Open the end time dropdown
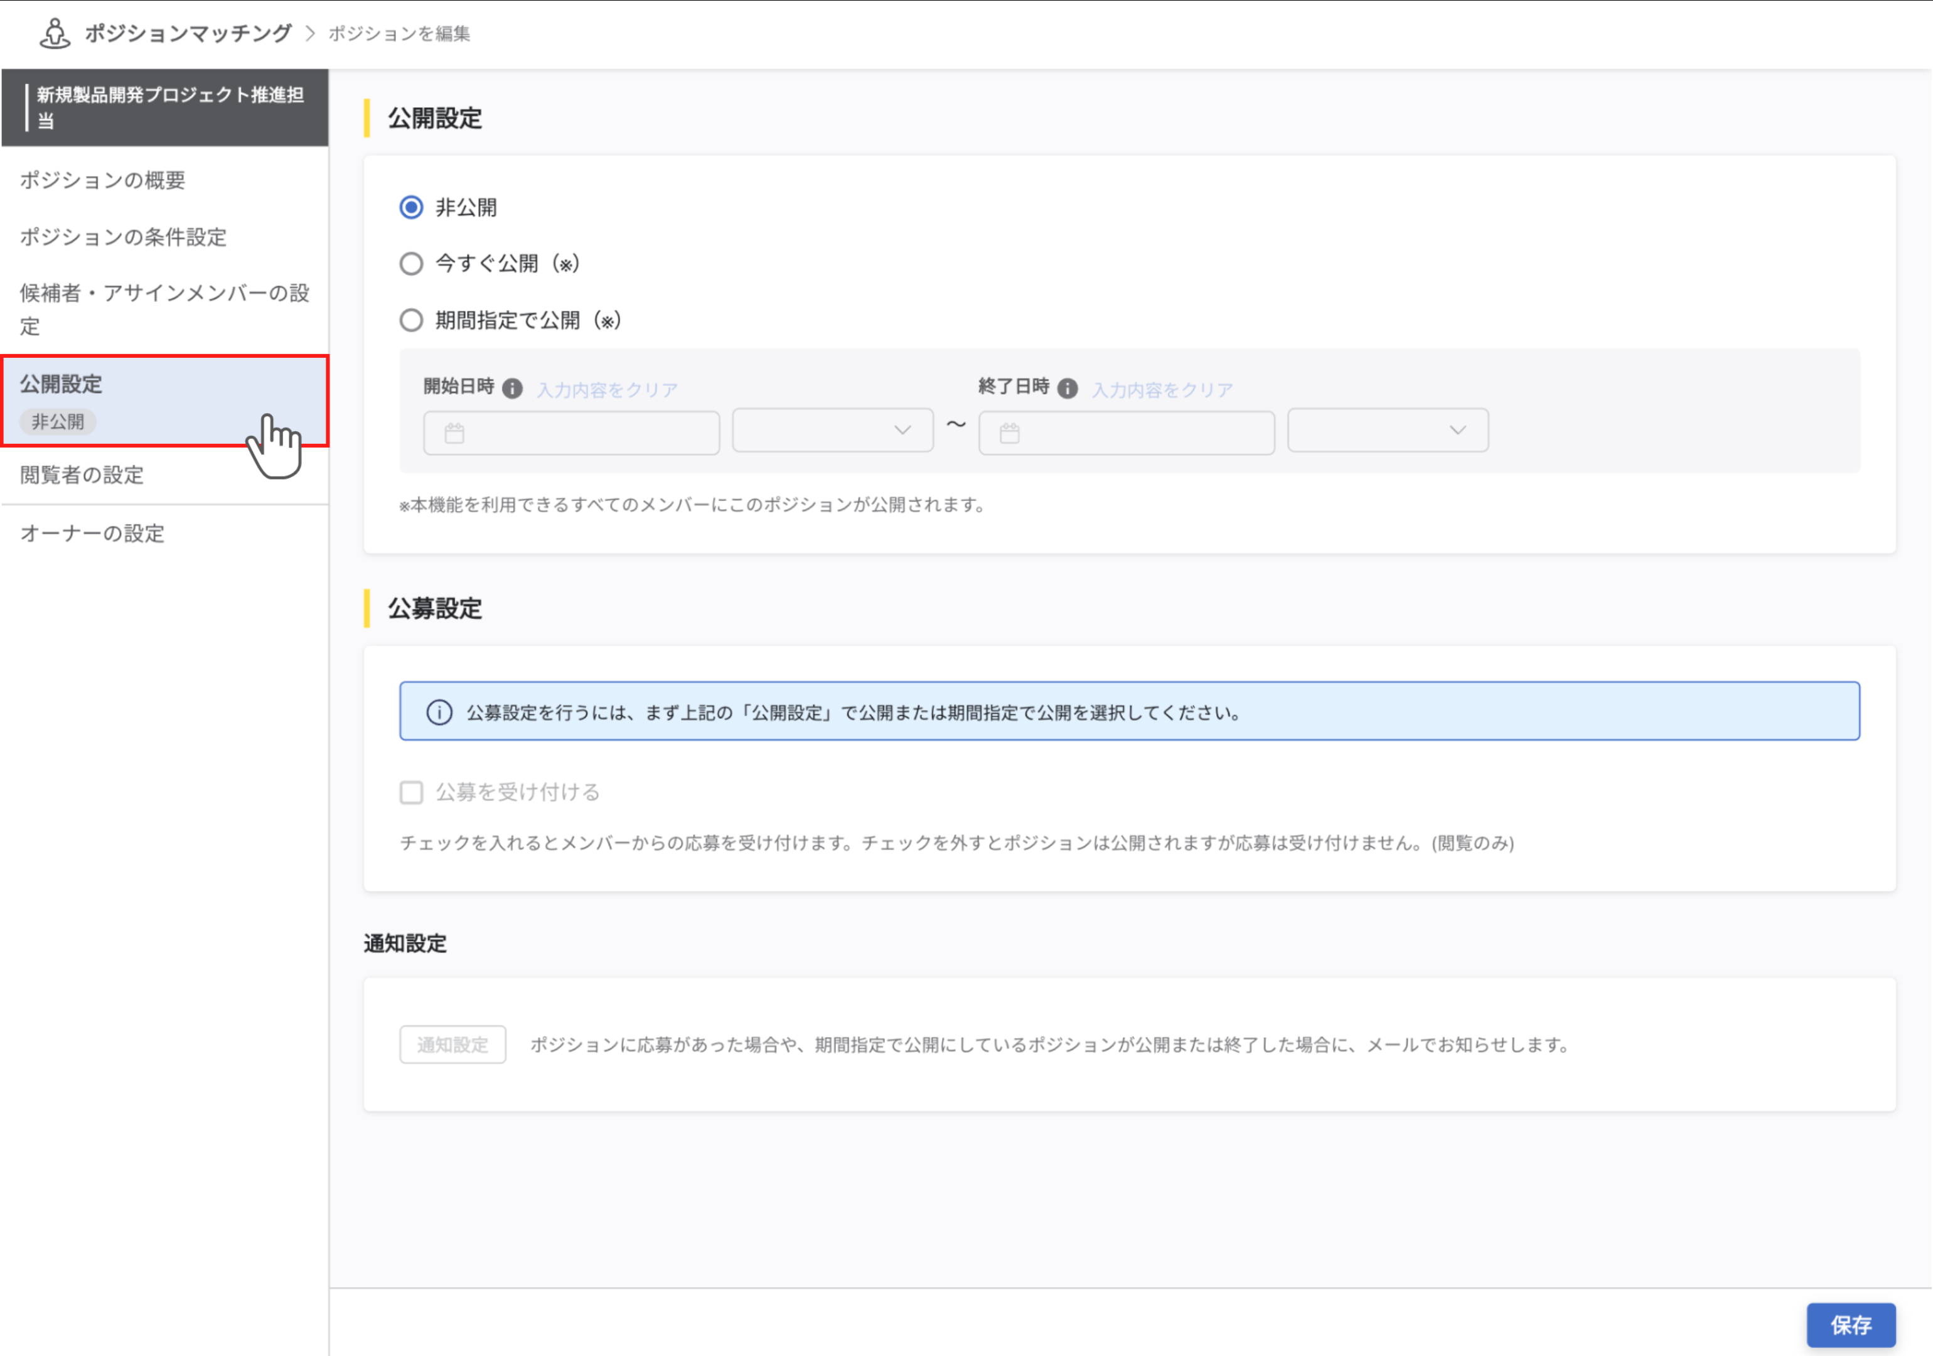The height and width of the screenshot is (1356, 1933). [1386, 429]
